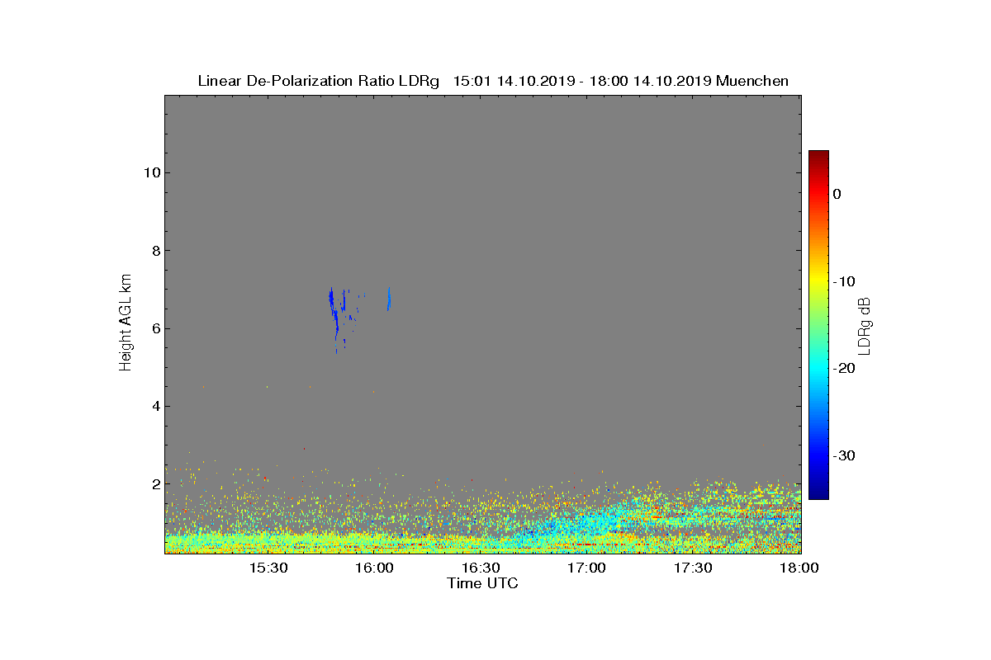The width and height of the screenshot is (991, 660).
Task: Click the yellow -10 dB colorbar region
Action: [818, 281]
